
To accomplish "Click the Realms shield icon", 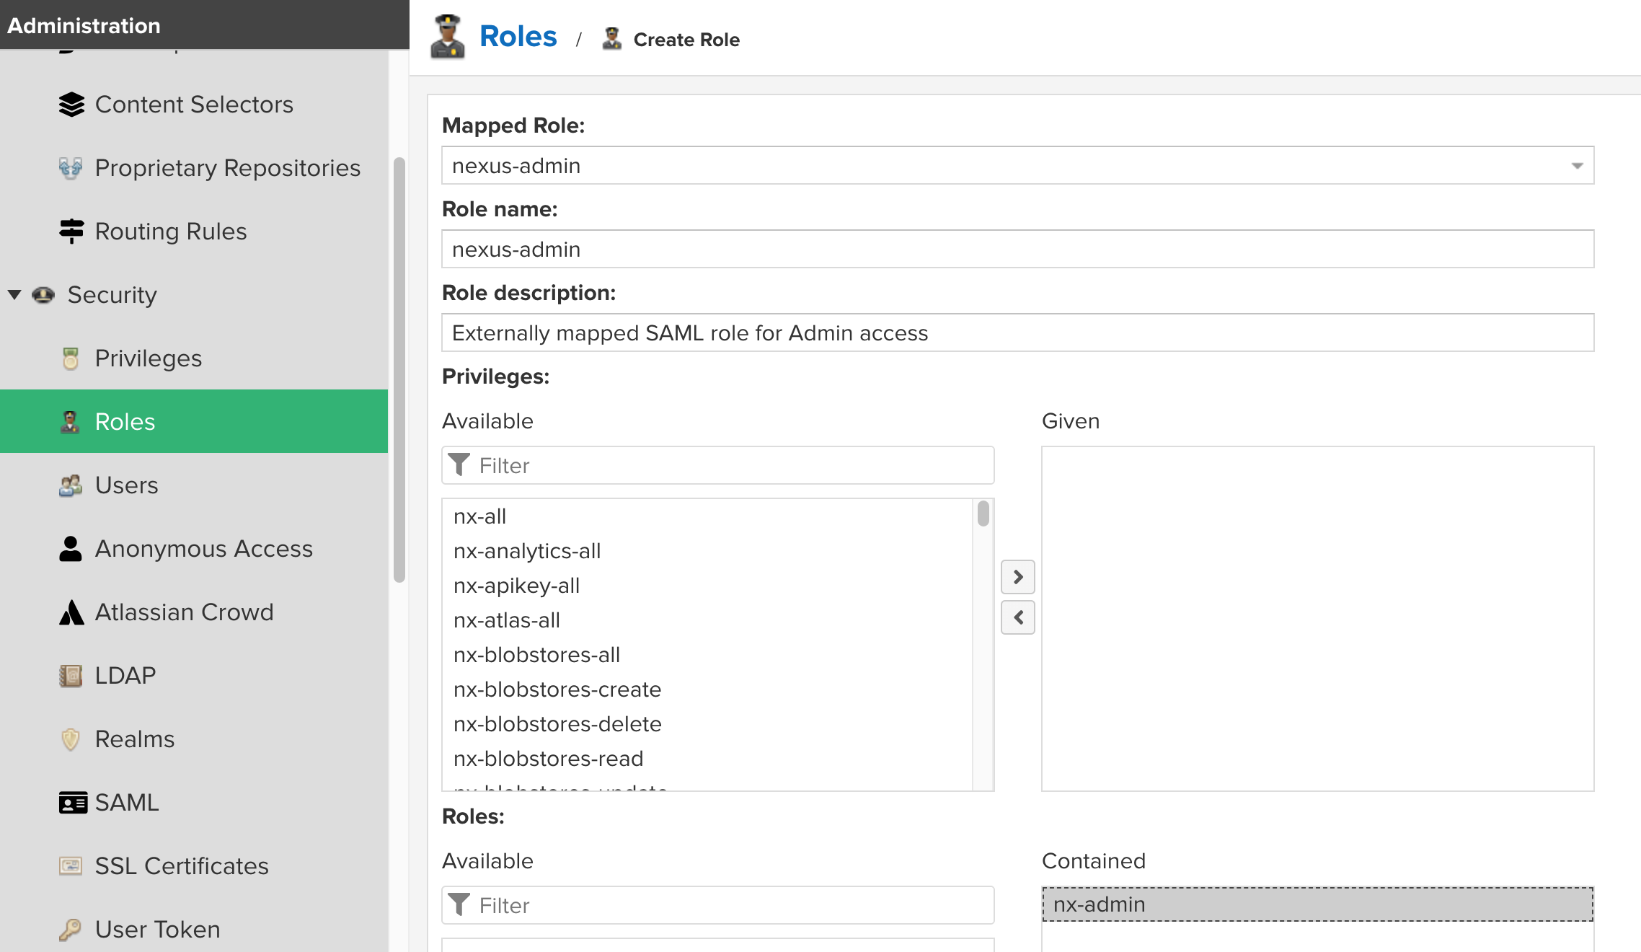I will pyautogui.click(x=71, y=739).
